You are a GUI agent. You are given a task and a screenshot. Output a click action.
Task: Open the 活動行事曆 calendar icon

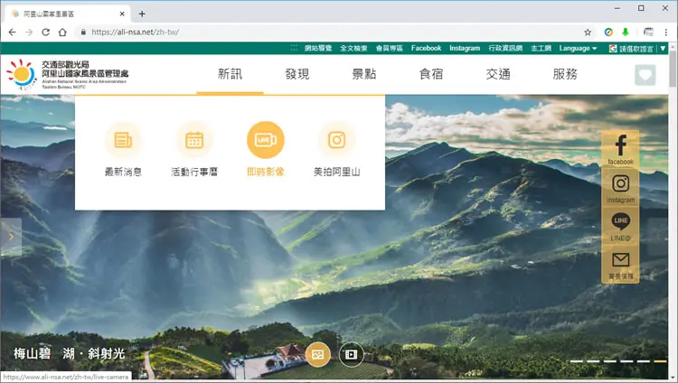(x=194, y=140)
